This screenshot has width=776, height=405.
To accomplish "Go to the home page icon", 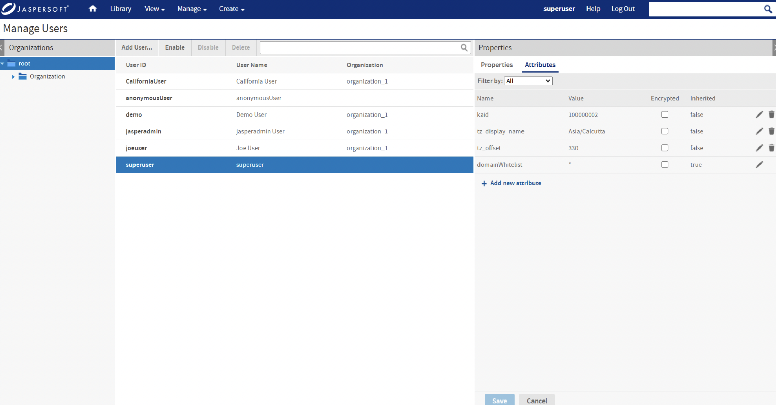I will [93, 9].
